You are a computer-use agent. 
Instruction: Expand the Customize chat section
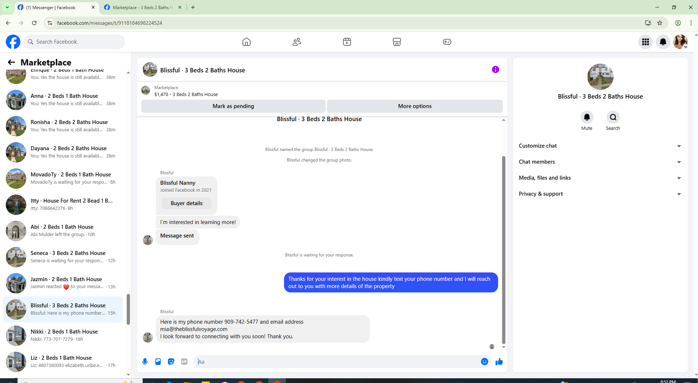pyautogui.click(x=600, y=146)
